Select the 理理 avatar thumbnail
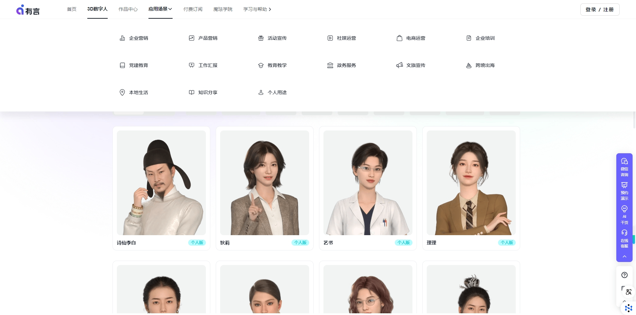636x315 pixels. (x=471, y=183)
